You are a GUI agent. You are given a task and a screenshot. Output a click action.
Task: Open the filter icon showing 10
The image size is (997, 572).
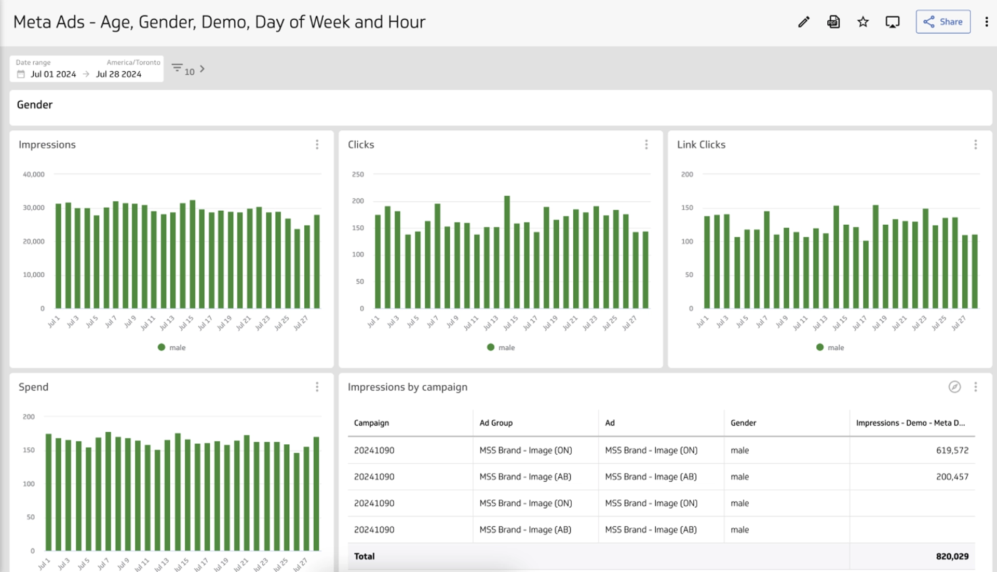tap(183, 69)
